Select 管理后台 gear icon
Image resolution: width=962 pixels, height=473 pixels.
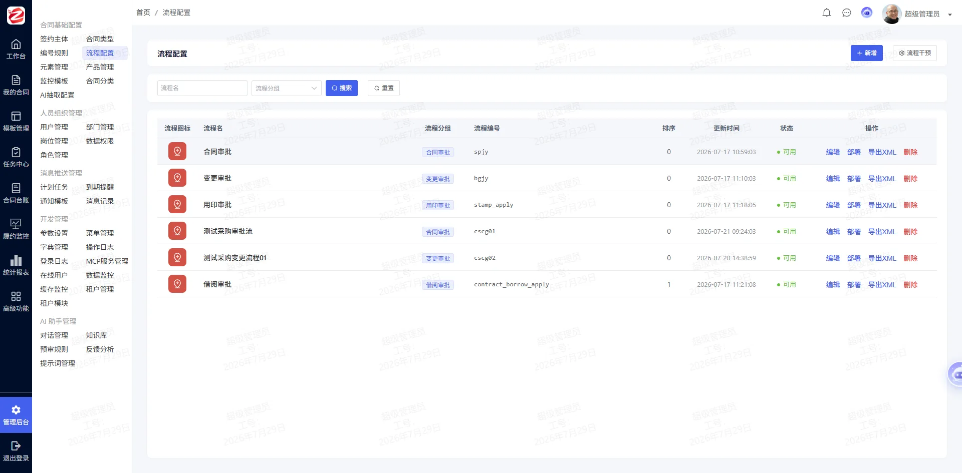(16, 415)
